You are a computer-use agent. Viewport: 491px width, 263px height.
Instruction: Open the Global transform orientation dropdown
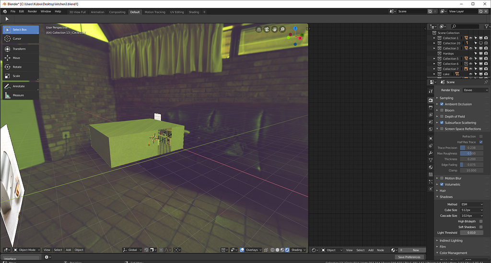(132, 250)
